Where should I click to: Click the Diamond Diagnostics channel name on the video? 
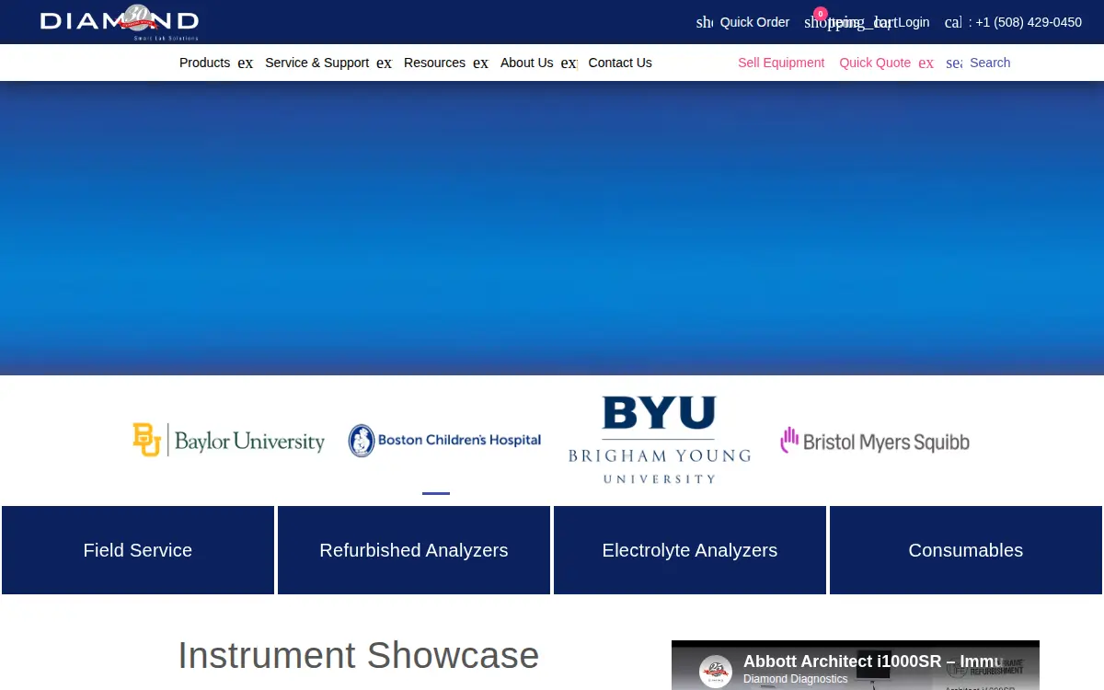pyautogui.click(x=796, y=679)
